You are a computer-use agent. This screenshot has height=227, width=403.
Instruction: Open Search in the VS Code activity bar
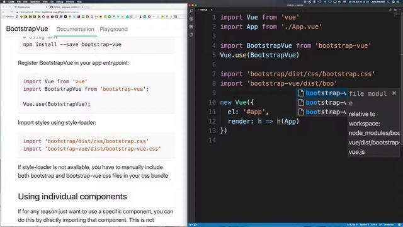click(191, 11)
